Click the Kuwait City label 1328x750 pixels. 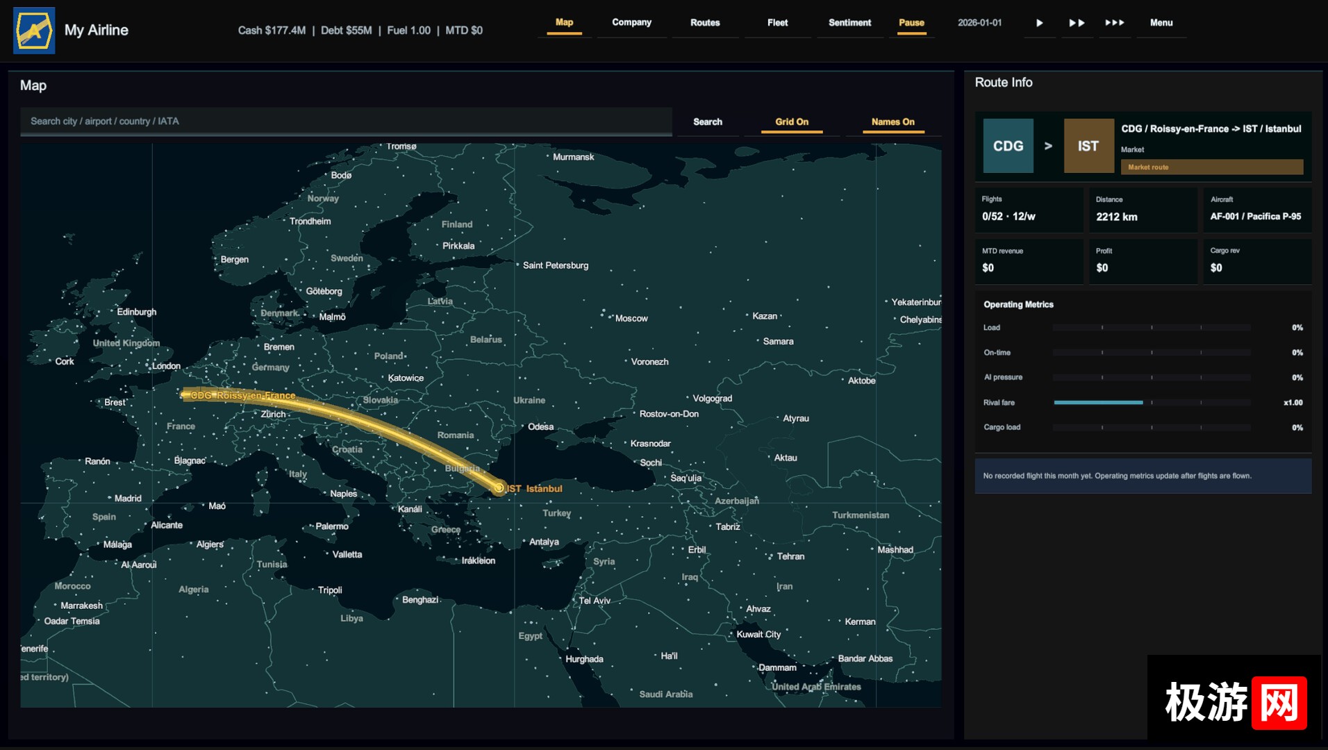tap(758, 635)
